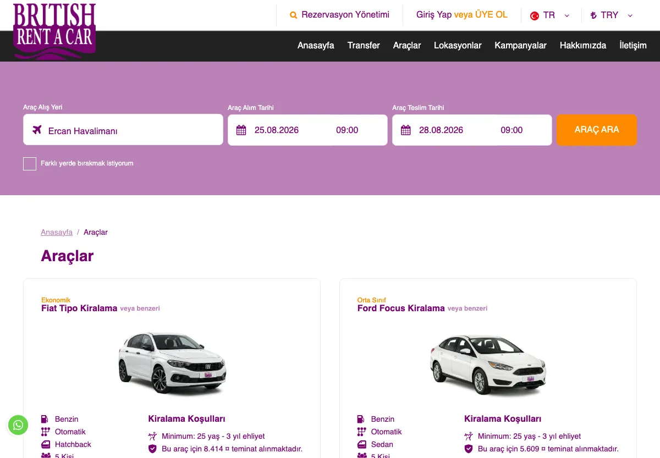660x458 pixels.
Task: Click the British Rent A Car logo
Action: tap(54, 30)
